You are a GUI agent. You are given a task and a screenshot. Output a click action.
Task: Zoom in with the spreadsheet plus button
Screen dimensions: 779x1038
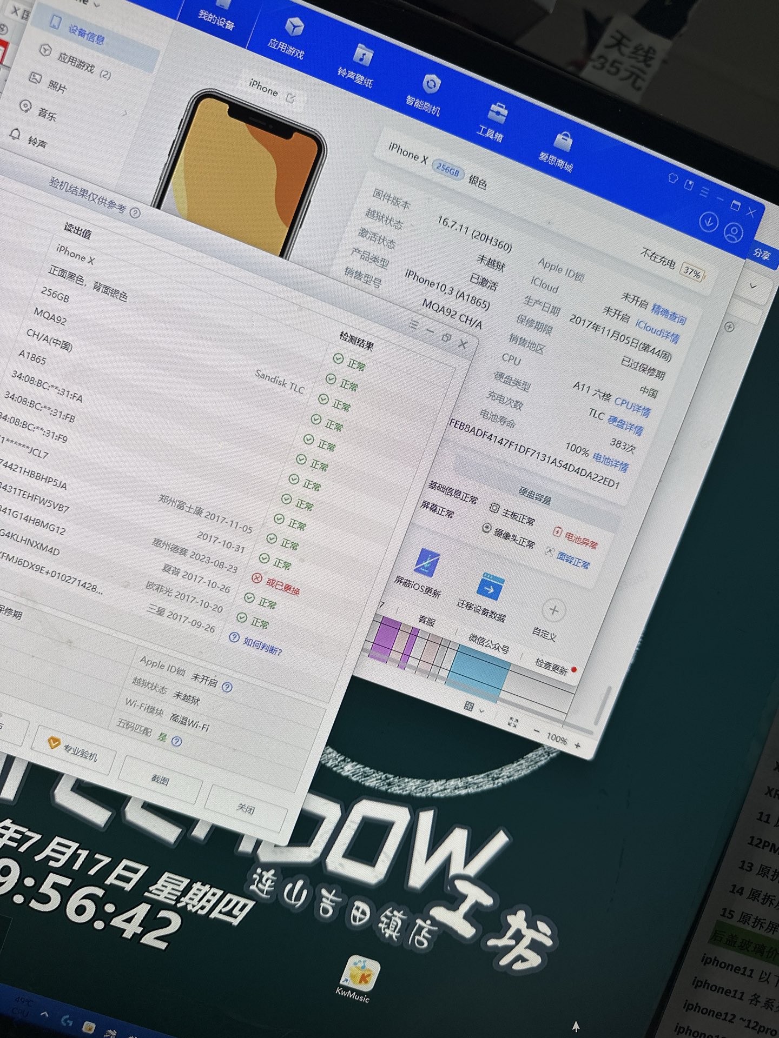coord(577,746)
